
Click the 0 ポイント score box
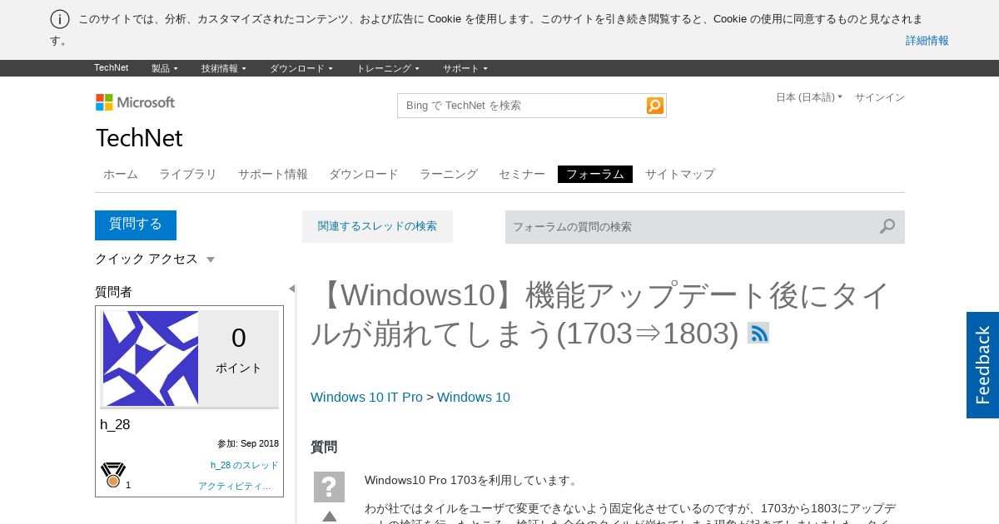(x=239, y=358)
